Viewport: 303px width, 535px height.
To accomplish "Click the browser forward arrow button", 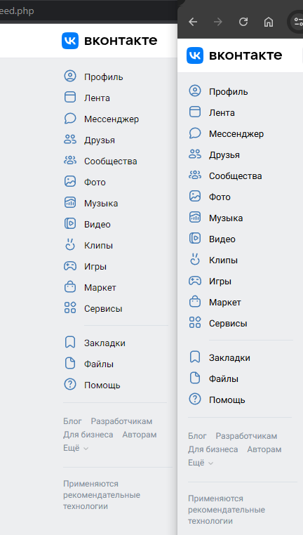I will [x=218, y=22].
